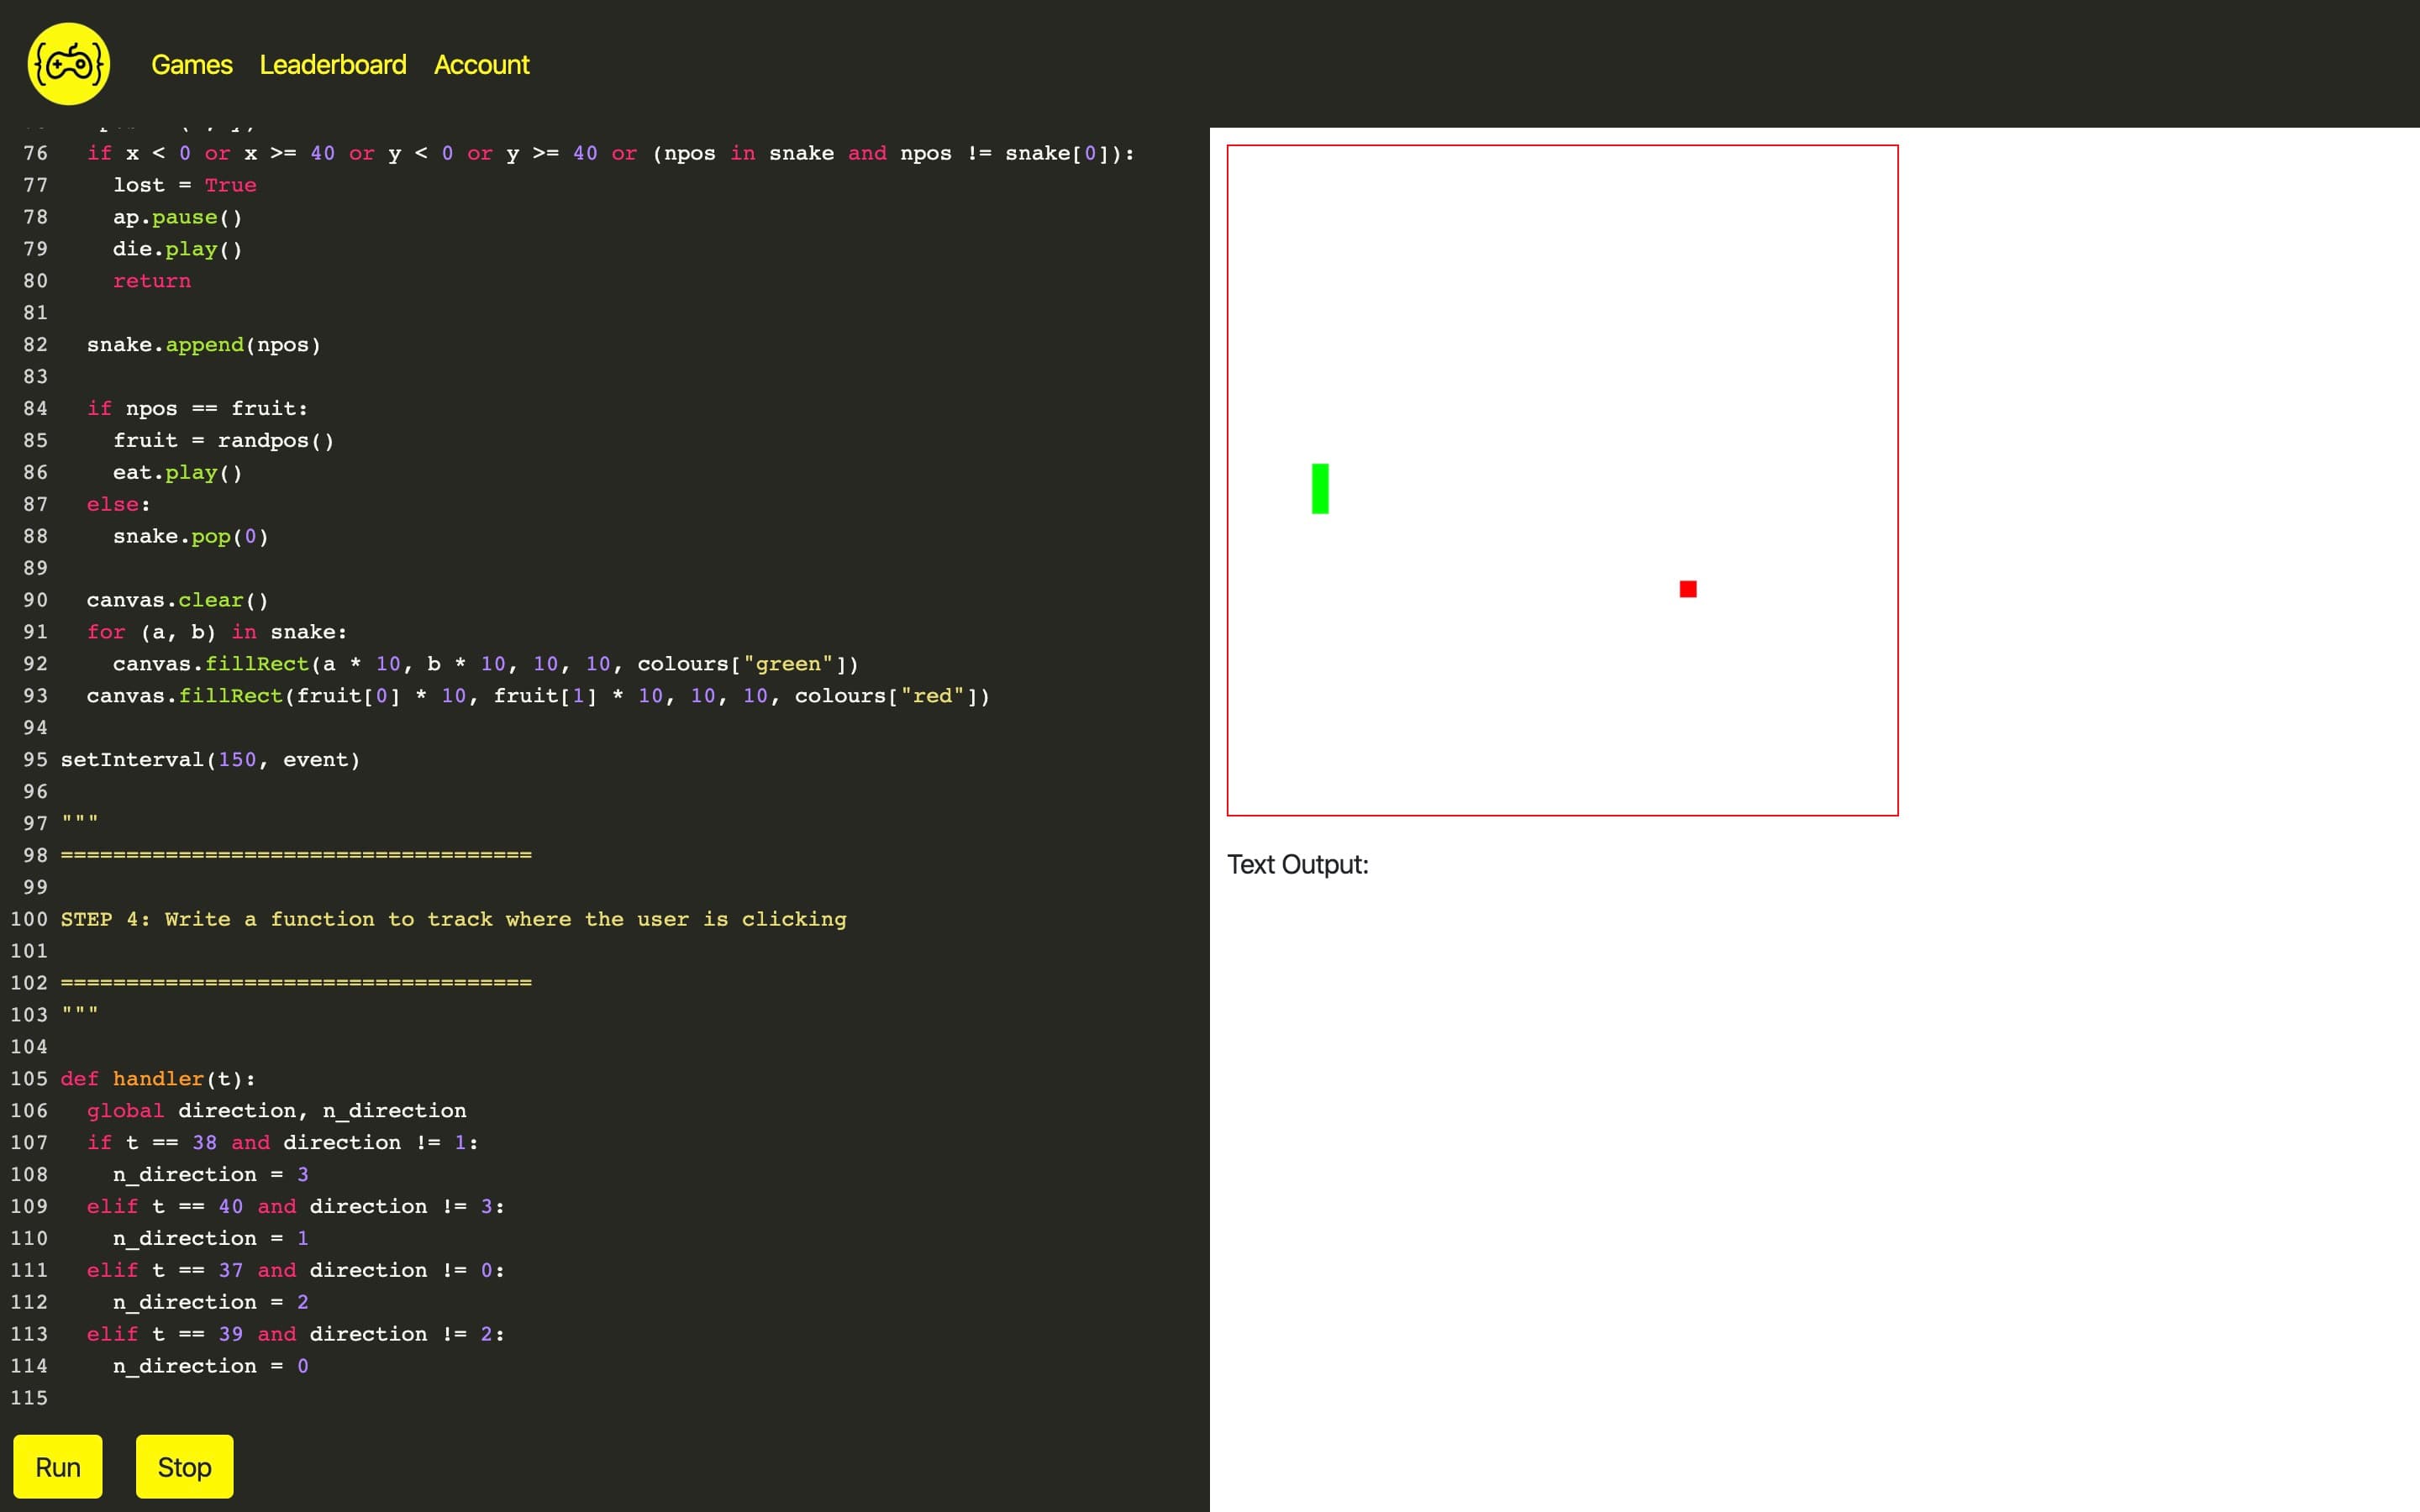The width and height of the screenshot is (2420, 1512).
Task: Click the red fruit fillRect line 93
Action: pos(538,696)
